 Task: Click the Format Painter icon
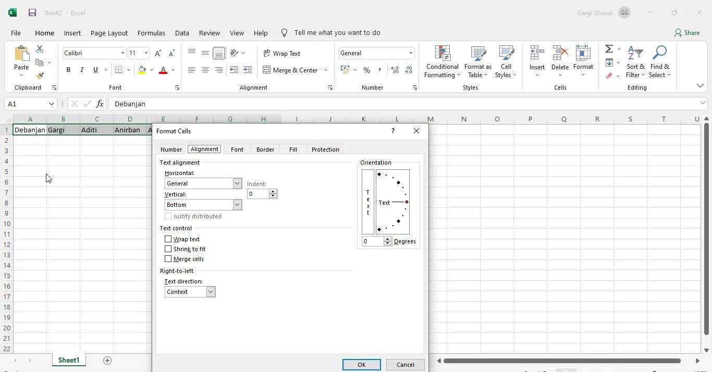coord(40,76)
